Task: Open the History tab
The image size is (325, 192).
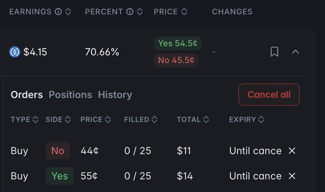Action: click(x=115, y=95)
